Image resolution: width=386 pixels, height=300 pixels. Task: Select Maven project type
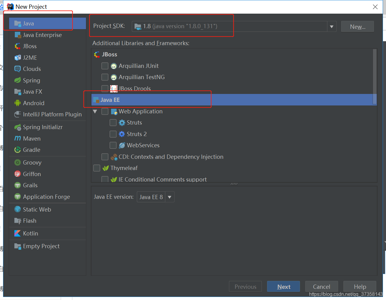click(48, 138)
